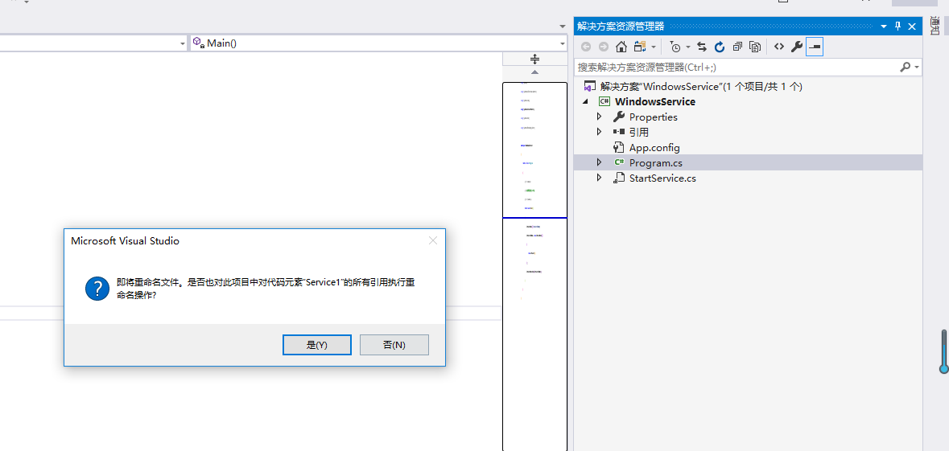Click the back arrow in Solution Explorer toolbar
The width and height of the screenshot is (949, 451).
pos(586,47)
